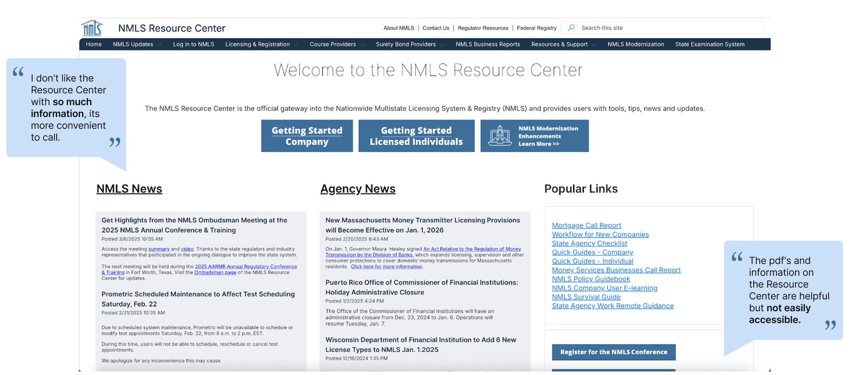Open the Ombudsman page link

point(215,272)
